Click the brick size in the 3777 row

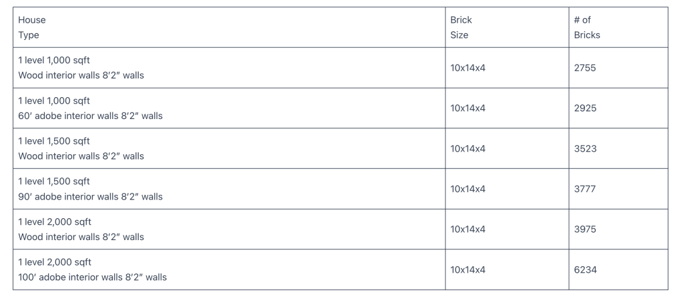tap(468, 189)
